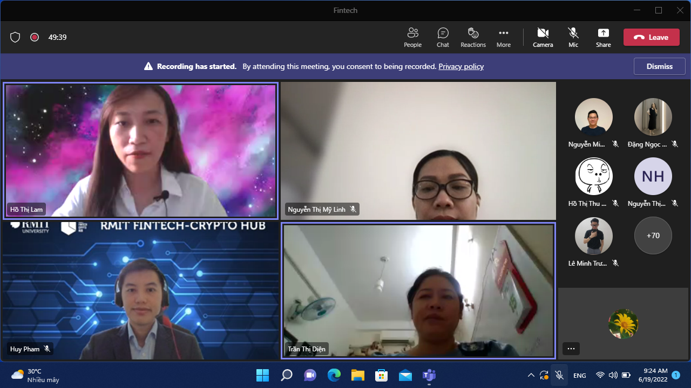Viewport: 691px width, 388px height.
Task: Open the ENG language switcher
Action: 579,375
